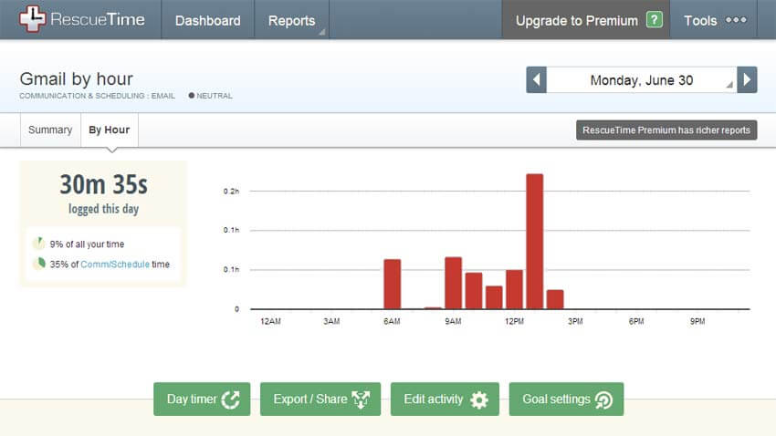Viewport: 776px width, 436px height.
Task: Click the Day timer circular arrow icon
Action: [x=231, y=400]
